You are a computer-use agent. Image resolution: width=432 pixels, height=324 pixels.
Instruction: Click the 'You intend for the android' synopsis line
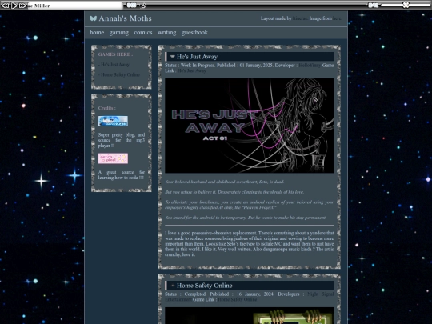(x=246, y=218)
